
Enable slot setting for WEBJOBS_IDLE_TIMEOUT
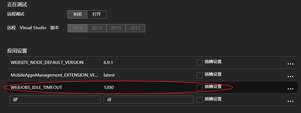(x=199, y=87)
